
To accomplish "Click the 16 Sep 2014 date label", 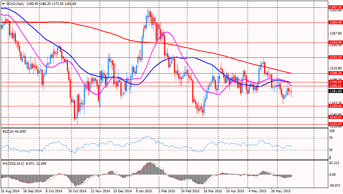I will coord(32,191).
